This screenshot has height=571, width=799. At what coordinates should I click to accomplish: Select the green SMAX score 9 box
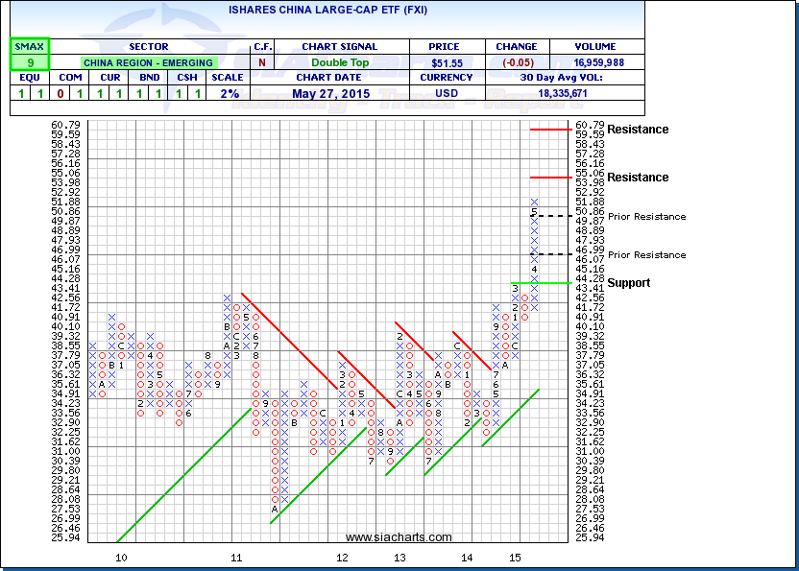click(x=30, y=62)
